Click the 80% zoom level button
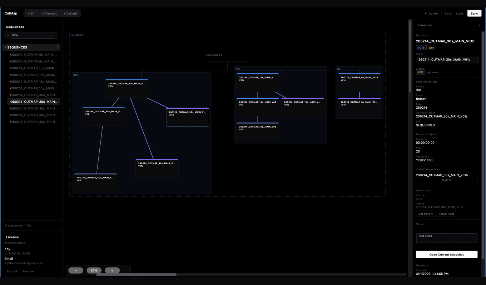 (x=94, y=270)
